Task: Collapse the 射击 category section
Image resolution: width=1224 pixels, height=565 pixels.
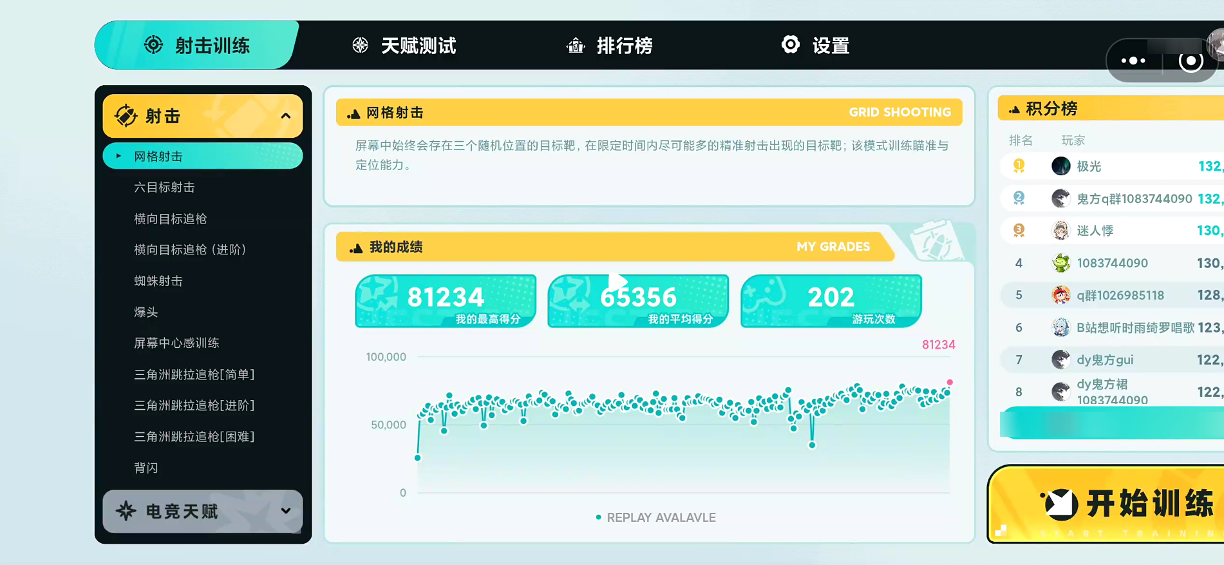Action: point(286,116)
